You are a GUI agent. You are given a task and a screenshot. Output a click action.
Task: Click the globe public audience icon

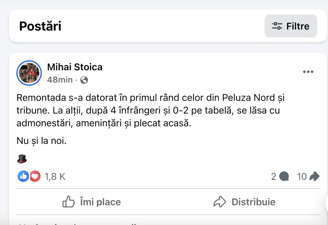[x=84, y=80]
